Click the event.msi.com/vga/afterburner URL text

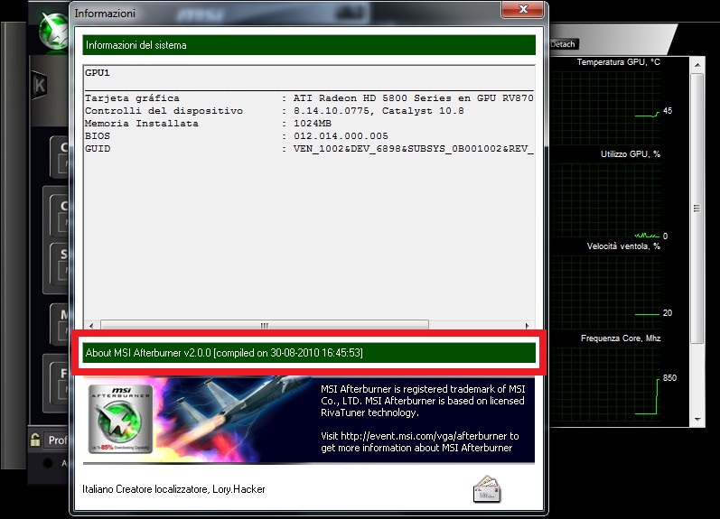[x=424, y=436]
